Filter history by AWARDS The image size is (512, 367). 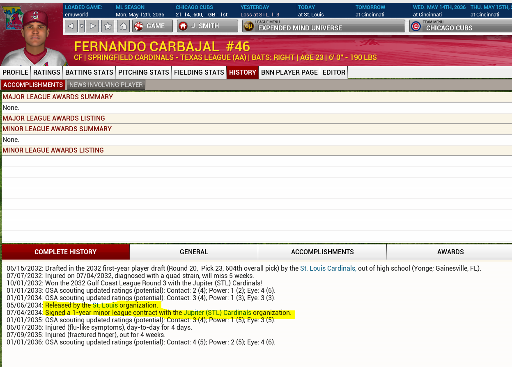pyautogui.click(x=450, y=252)
